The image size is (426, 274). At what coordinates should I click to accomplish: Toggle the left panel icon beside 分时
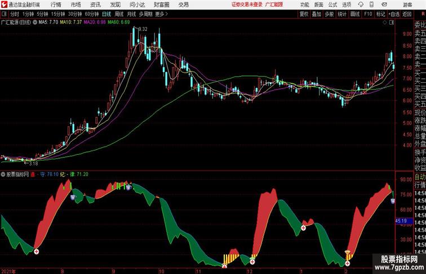tap(4, 14)
